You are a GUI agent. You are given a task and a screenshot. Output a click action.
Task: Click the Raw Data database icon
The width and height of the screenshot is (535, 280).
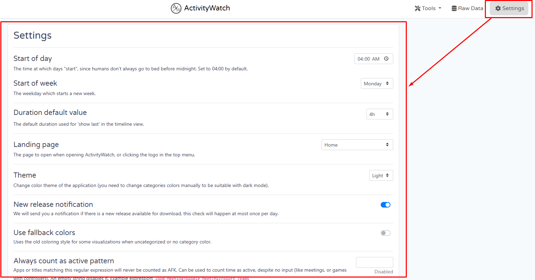click(454, 8)
